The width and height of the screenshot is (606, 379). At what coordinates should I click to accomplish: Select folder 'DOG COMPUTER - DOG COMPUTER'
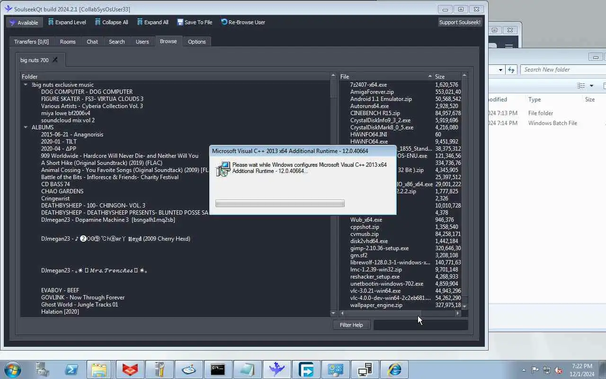pyautogui.click(x=87, y=92)
